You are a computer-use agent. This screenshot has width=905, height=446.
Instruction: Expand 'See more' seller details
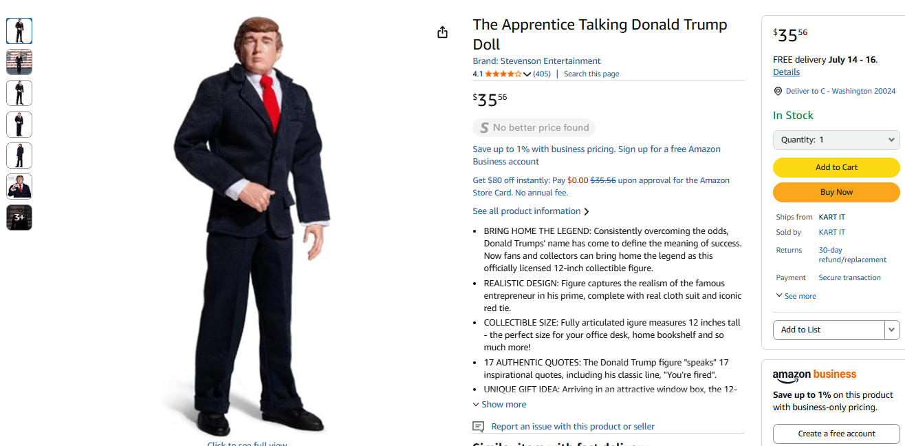point(796,296)
